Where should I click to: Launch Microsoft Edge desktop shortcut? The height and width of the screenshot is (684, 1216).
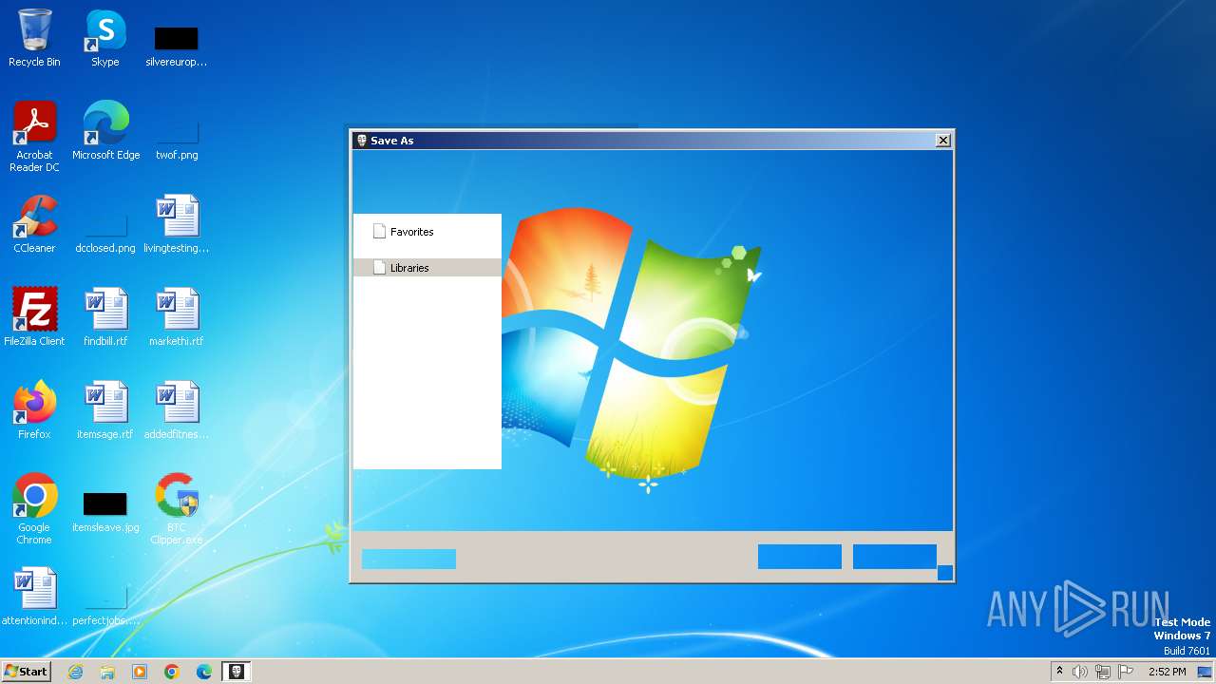[105, 131]
